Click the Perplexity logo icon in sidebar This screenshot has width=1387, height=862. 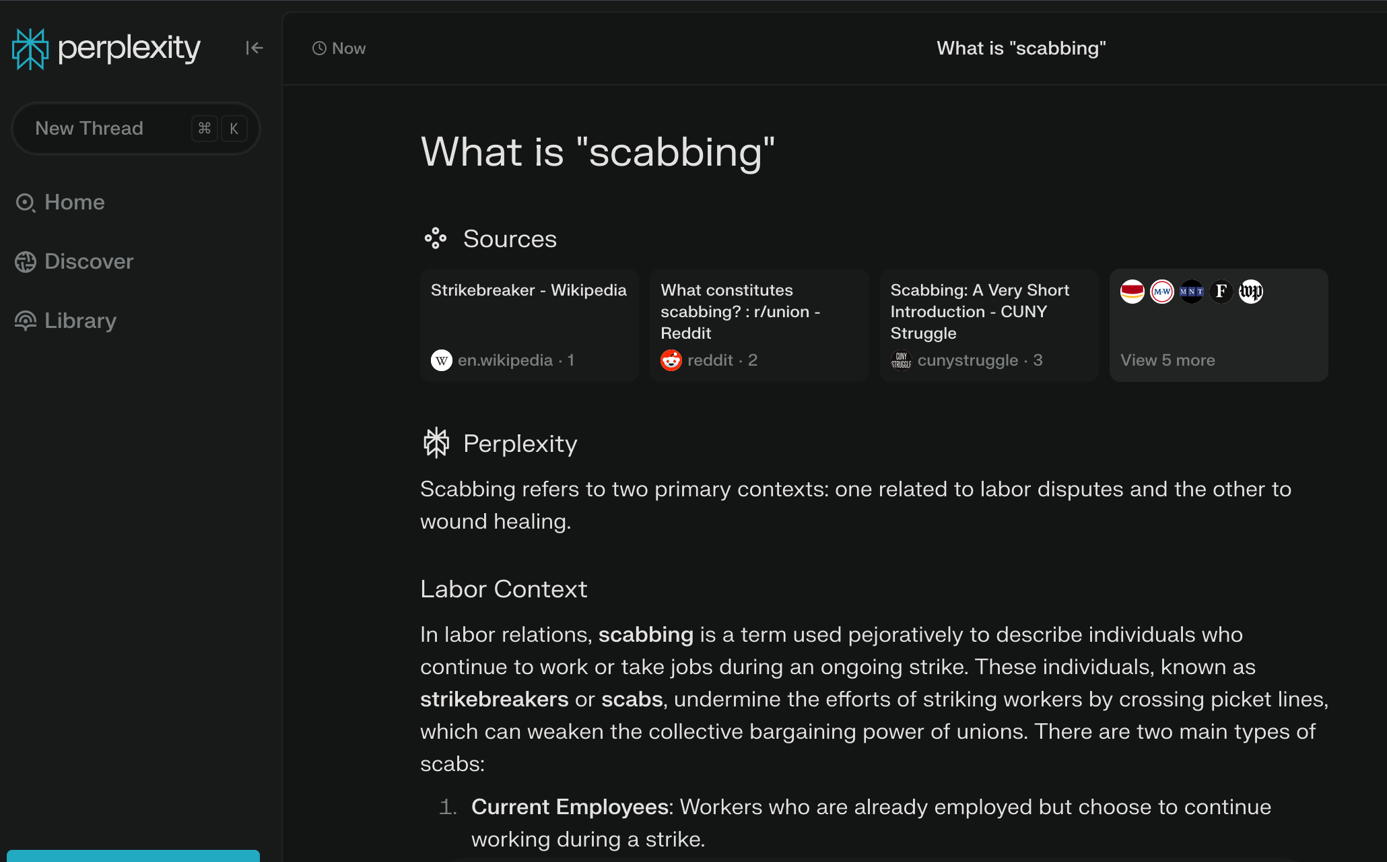tap(30, 48)
